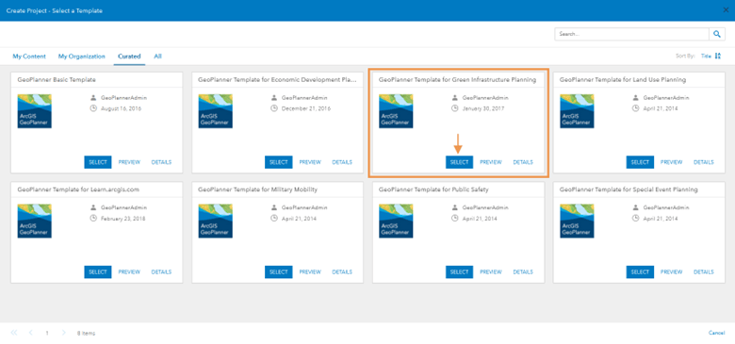
Task: Click the GeoPlanner Basic Template thumbnail
Action: coord(35,111)
